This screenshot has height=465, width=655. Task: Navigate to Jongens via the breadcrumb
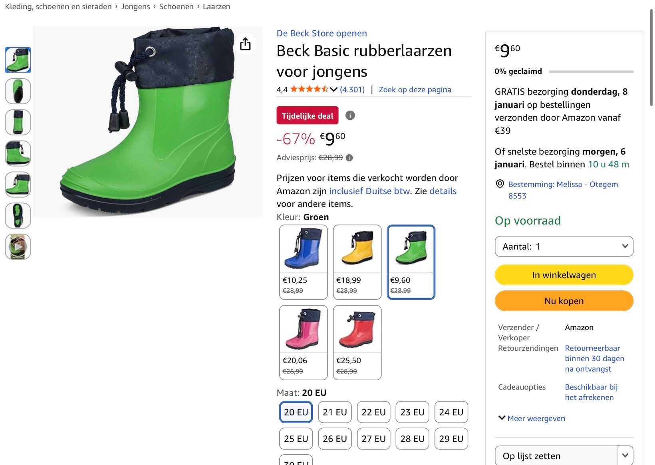pyautogui.click(x=135, y=6)
